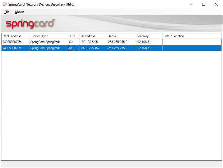This screenshot has width=223, height=168.
Task: Close the Discovery Utility window
Action: (216, 4)
